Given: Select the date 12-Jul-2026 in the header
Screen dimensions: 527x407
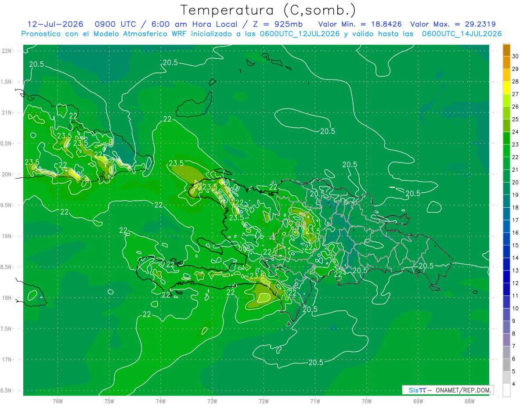Looking at the screenshot, I should pos(55,24).
